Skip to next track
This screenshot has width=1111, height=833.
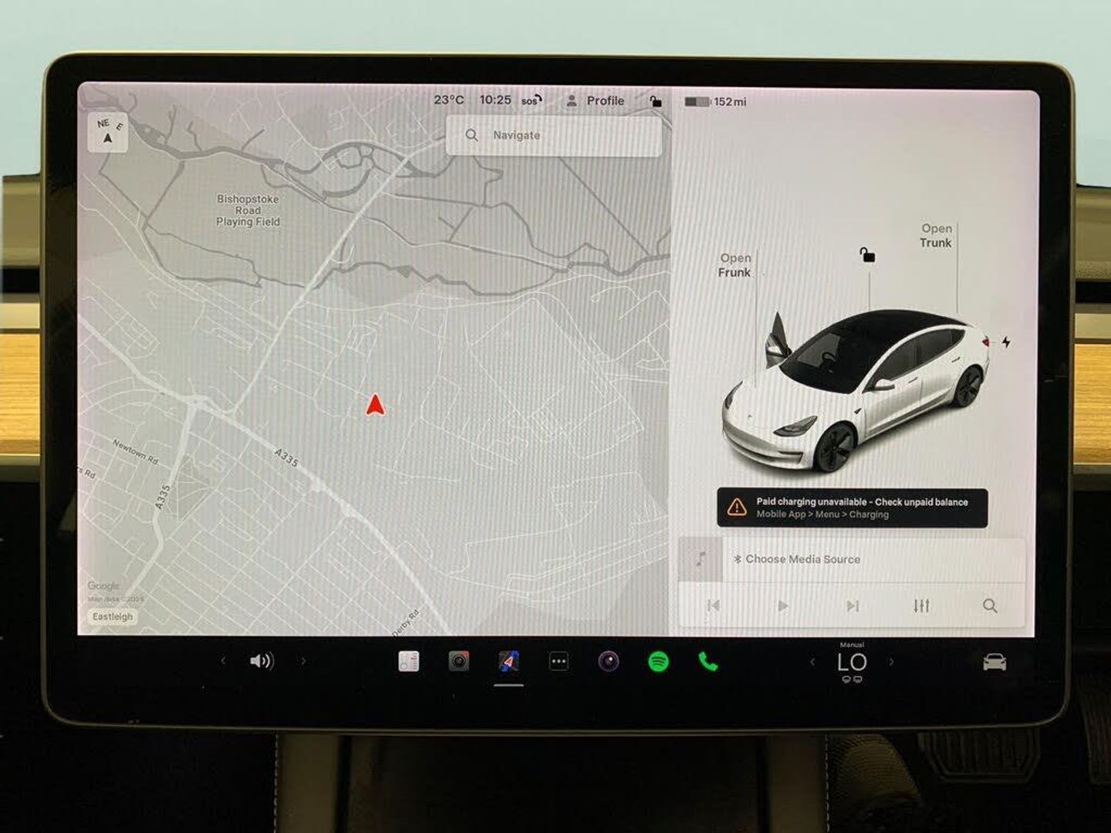click(x=853, y=606)
